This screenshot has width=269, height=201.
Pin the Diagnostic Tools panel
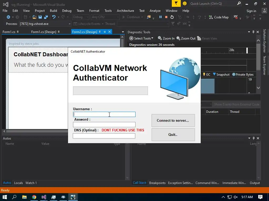[x=254, y=32]
